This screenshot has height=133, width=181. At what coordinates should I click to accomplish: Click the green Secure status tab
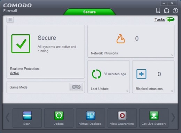click(x=89, y=12)
